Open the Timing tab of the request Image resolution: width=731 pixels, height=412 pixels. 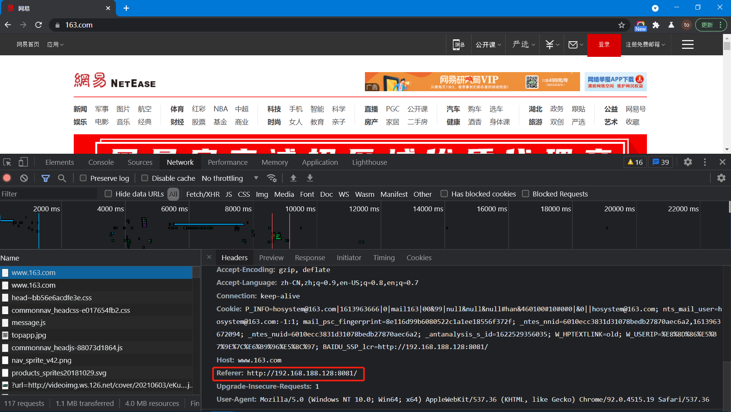click(384, 257)
